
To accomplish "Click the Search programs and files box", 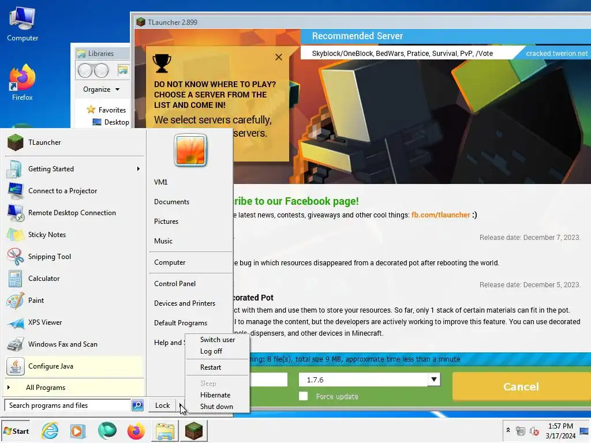I will [x=68, y=406].
